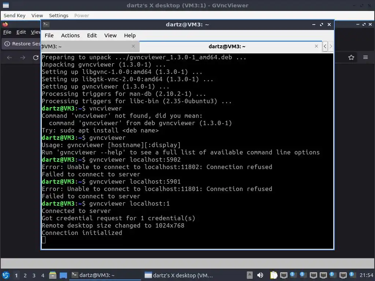Open the clipboard manager tray icon
The width and height of the screenshot is (375, 281).
tap(274, 275)
